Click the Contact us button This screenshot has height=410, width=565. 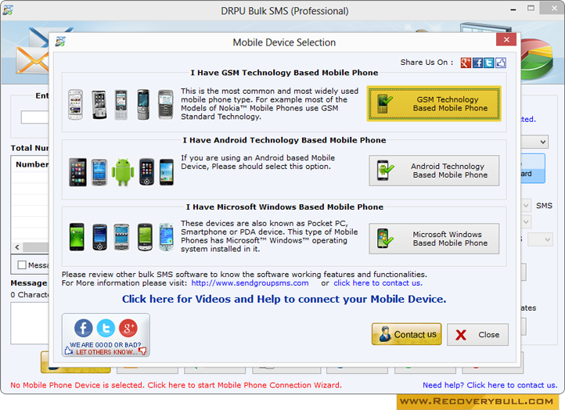click(406, 334)
